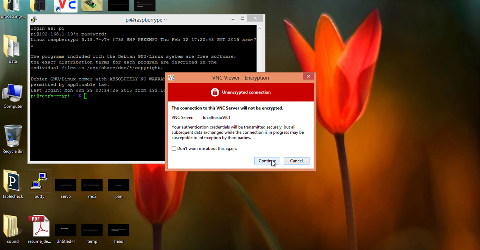Click the VNC Viewer icon in dialog title

(171, 78)
